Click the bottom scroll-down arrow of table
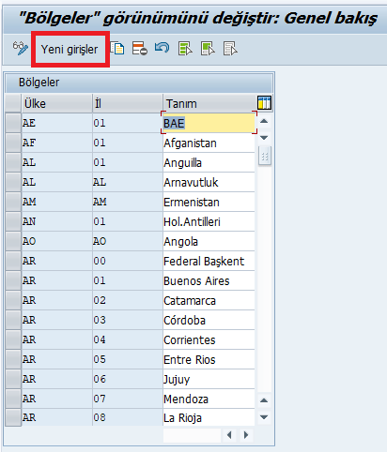The image size is (387, 452). tap(264, 417)
